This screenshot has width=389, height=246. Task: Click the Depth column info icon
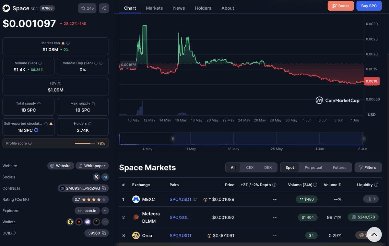coord(274,185)
